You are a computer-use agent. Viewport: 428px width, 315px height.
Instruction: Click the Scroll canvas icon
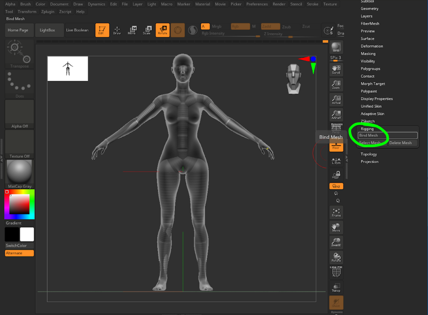336,70
